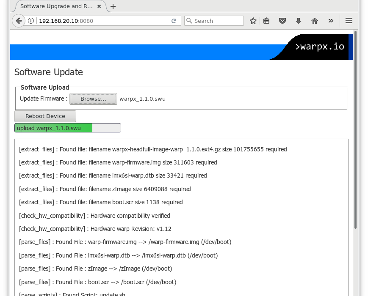Click the upload warpx_1.1.0.swu progress bar
368x296 pixels.
(67, 128)
